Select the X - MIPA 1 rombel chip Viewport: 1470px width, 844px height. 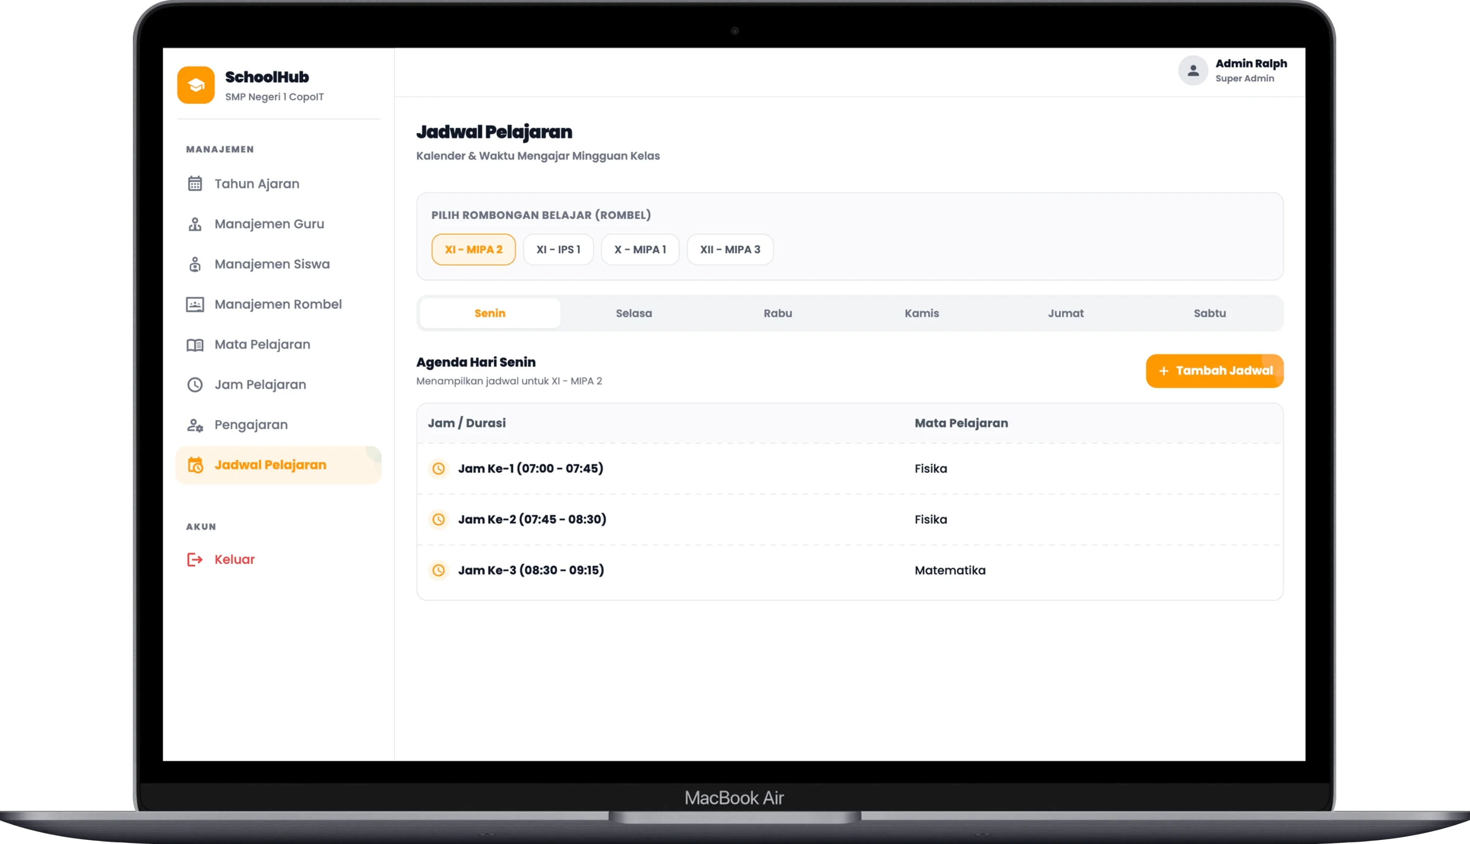[x=640, y=250]
